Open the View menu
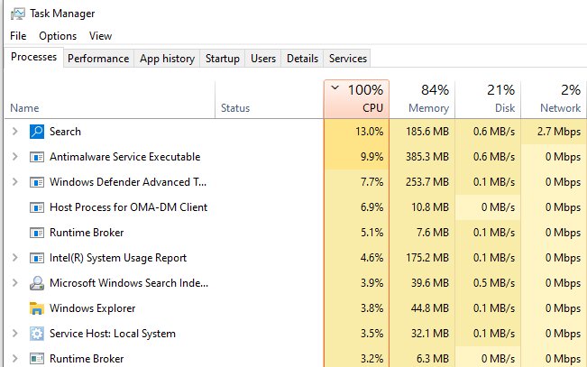Viewport: 587px width, 367px height. click(x=100, y=36)
